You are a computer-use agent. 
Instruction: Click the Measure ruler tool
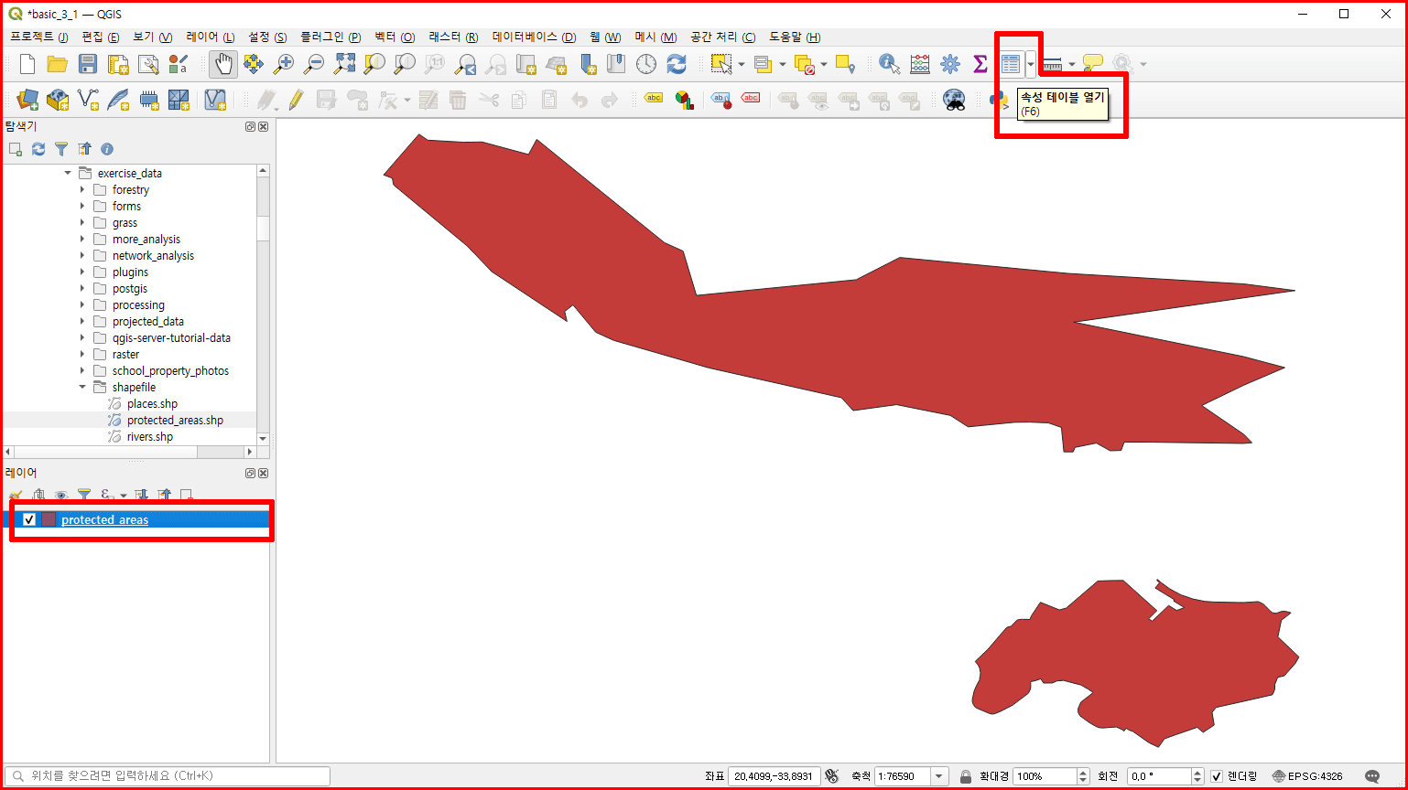[x=1052, y=64]
